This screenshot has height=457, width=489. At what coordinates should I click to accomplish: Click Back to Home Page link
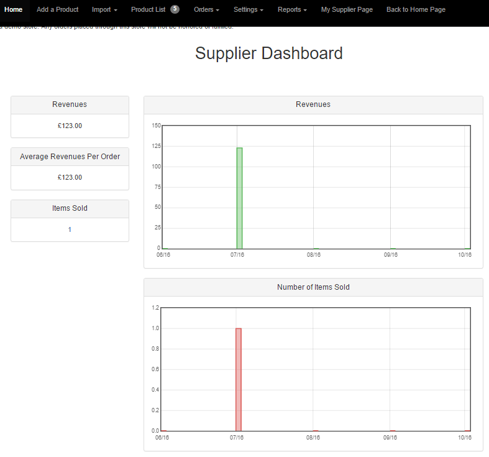pyautogui.click(x=416, y=10)
